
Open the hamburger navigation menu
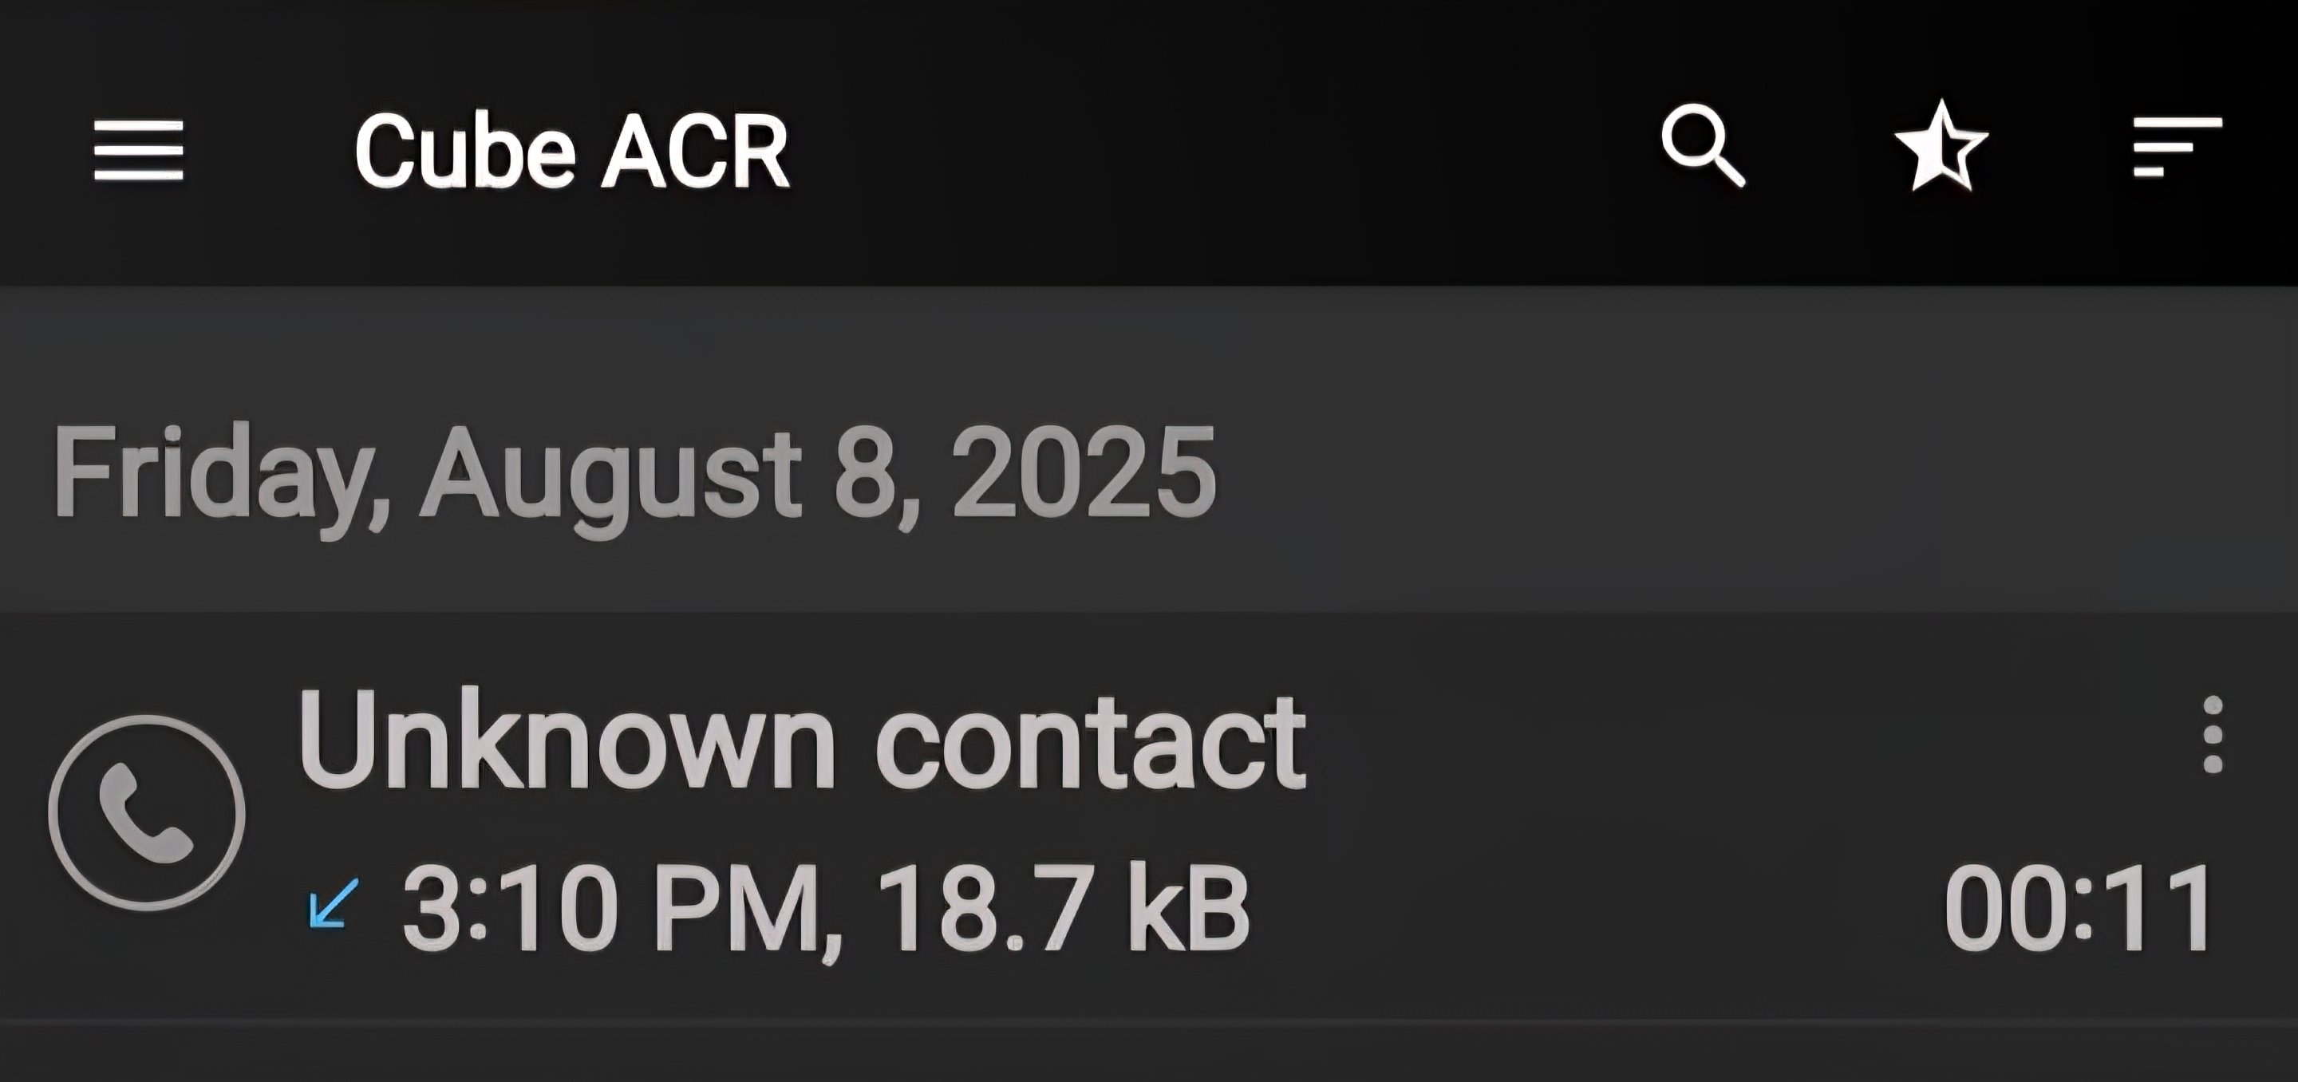(139, 150)
